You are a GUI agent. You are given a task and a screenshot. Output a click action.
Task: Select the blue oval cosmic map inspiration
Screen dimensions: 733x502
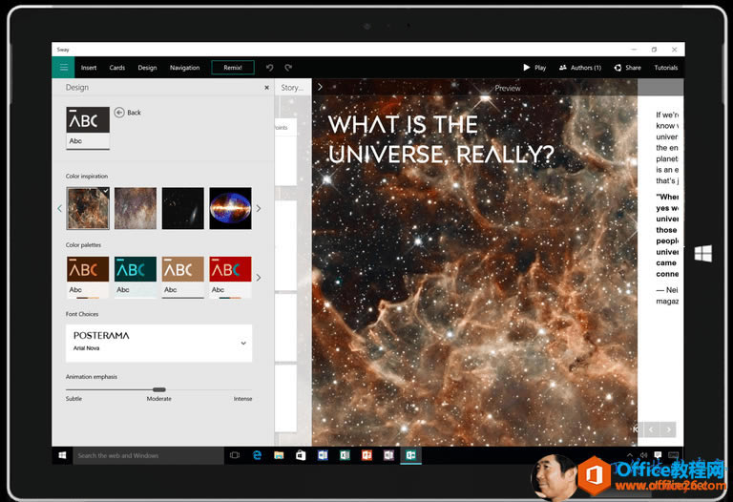click(x=230, y=208)
